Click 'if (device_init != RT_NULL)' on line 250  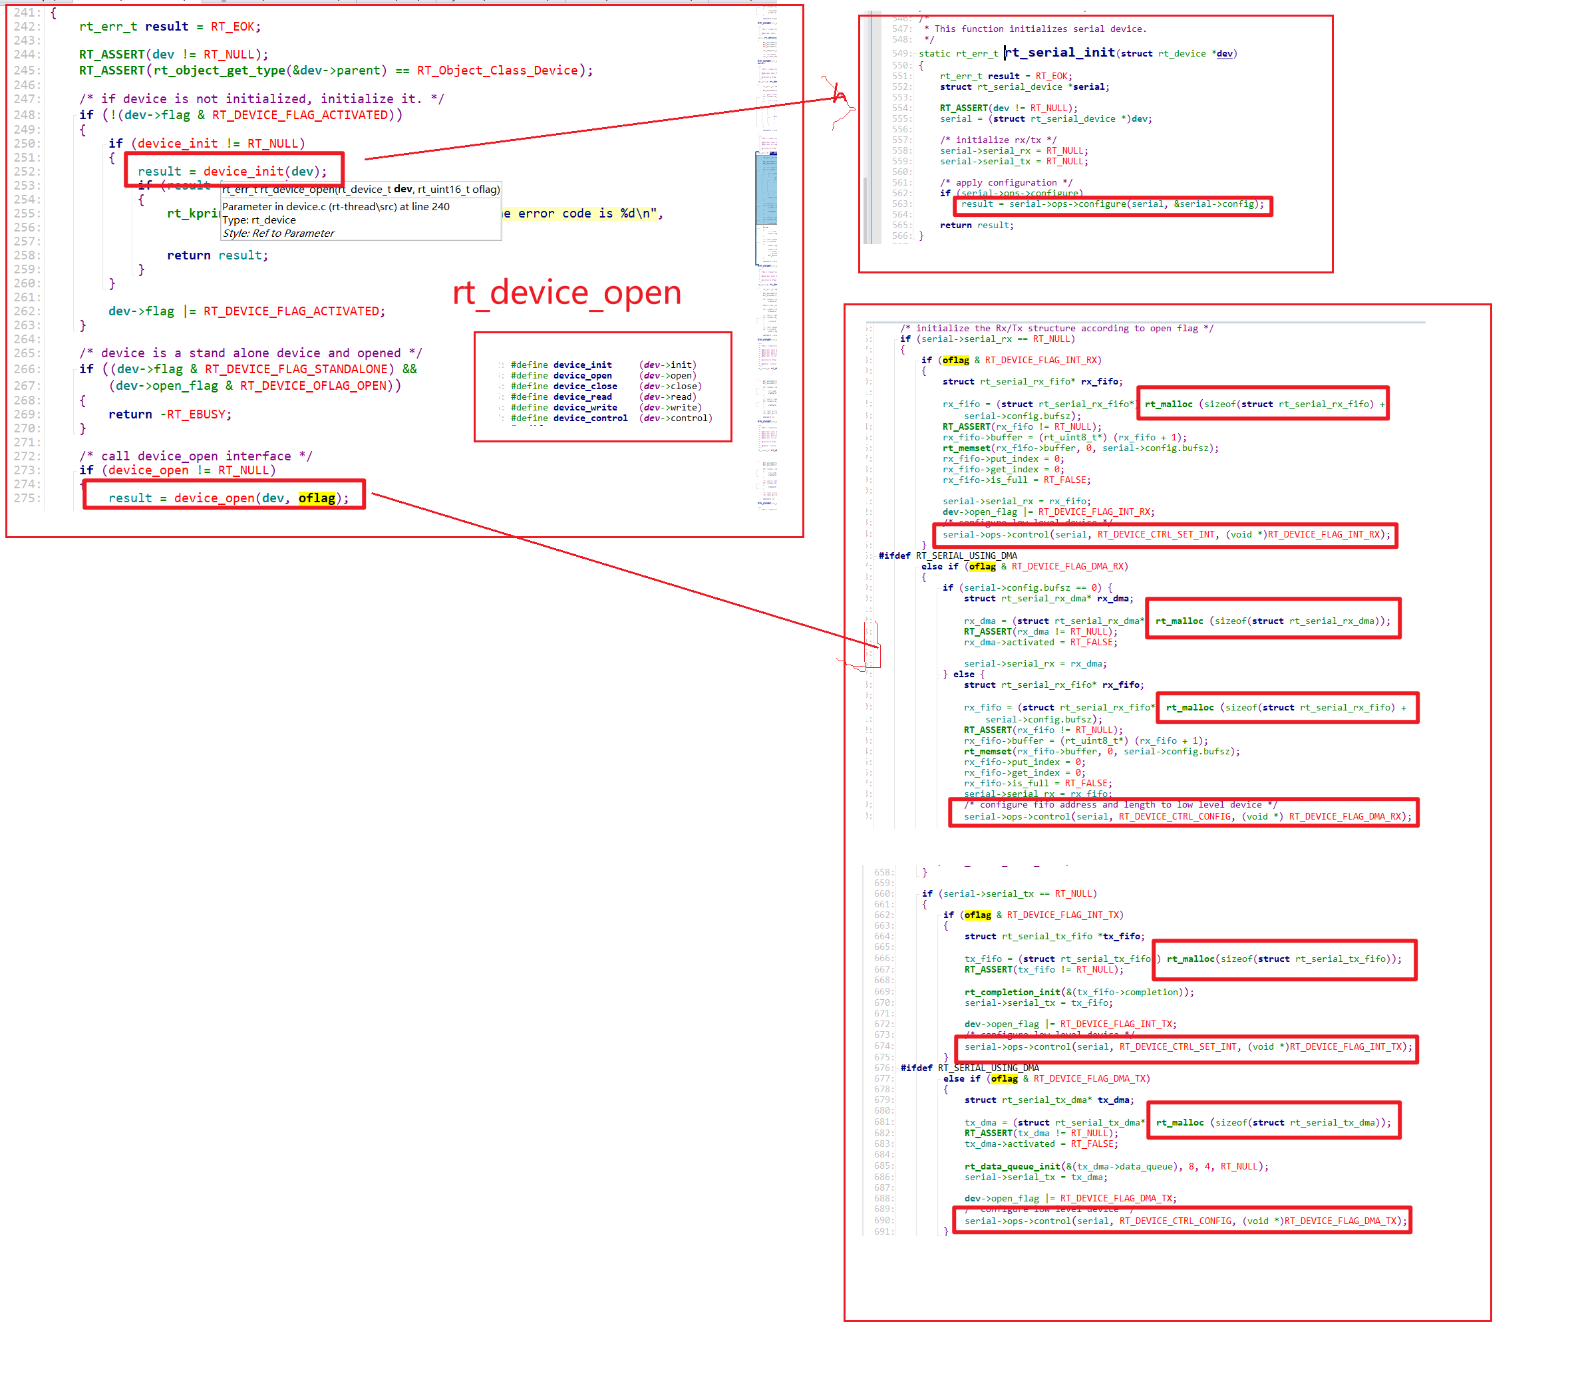(x=207, y=144)
